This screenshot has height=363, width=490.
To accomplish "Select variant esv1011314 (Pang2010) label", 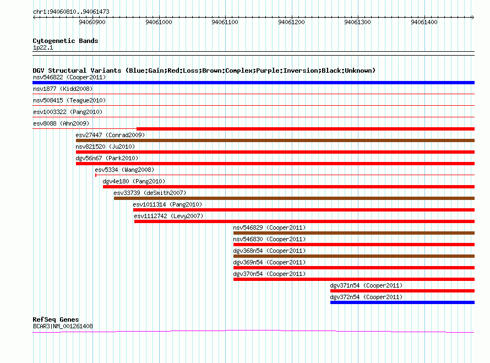I will click(167, 204).
